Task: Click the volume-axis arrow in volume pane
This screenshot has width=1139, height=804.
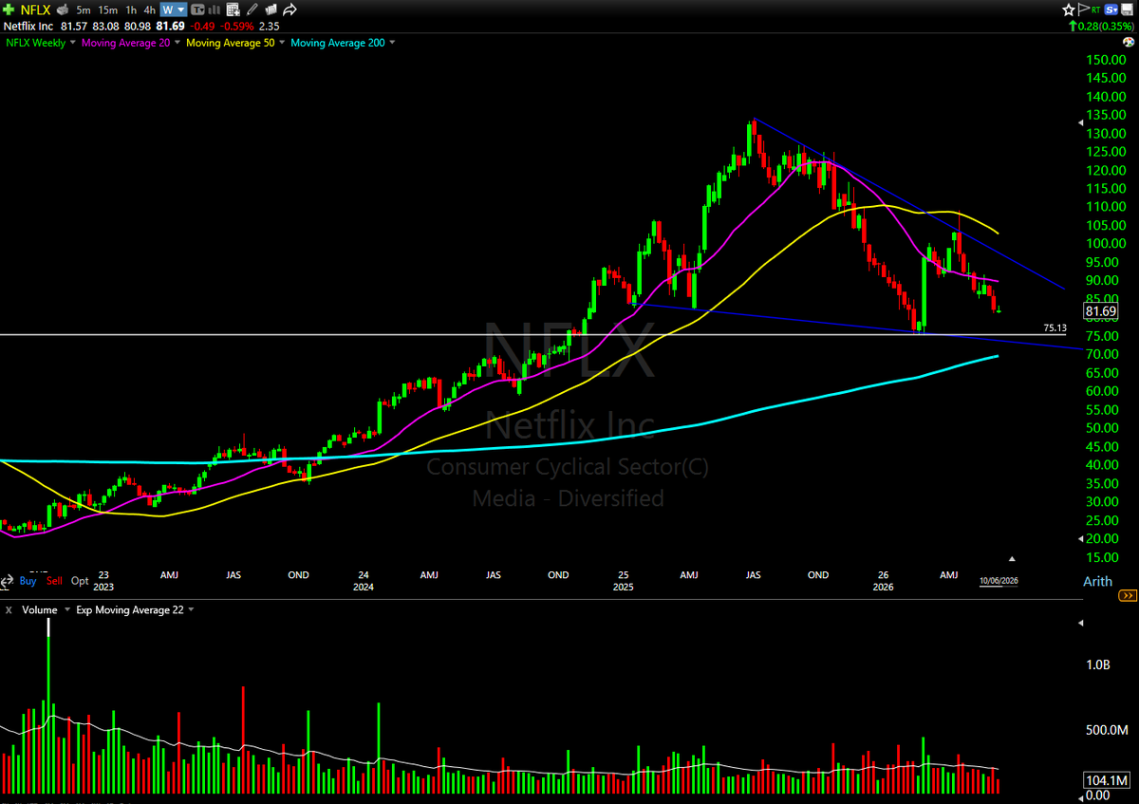Action: point(1081,623)
